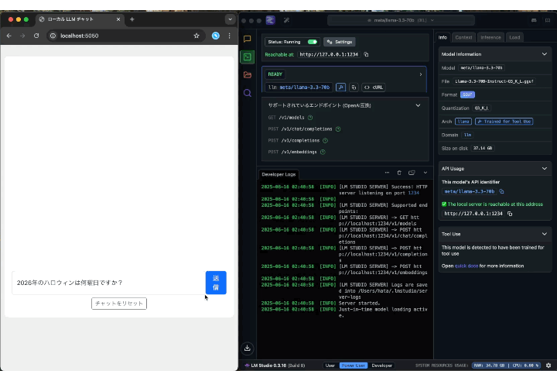Select the Developer mode option
This screenshot has height=381, width=557.
point(382,366)
